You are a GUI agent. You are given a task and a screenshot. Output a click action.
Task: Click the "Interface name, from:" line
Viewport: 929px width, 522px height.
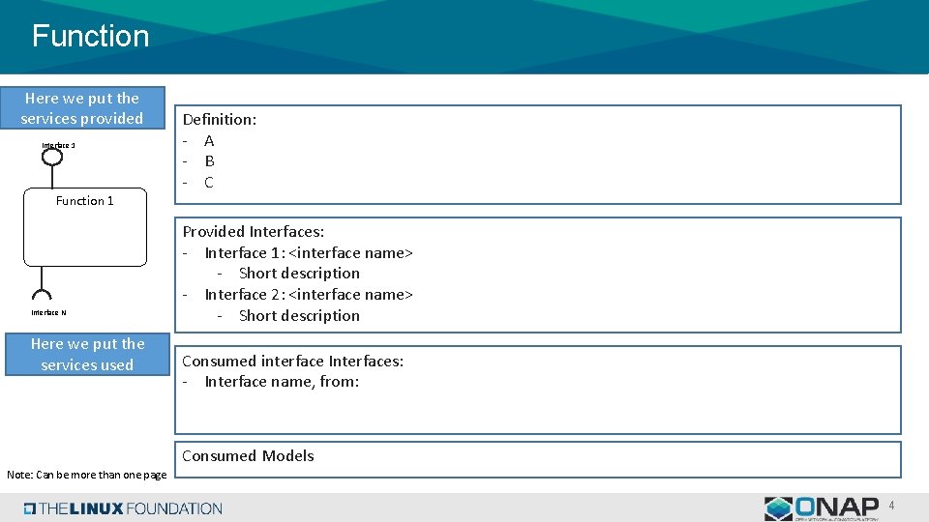pos(282,382)
